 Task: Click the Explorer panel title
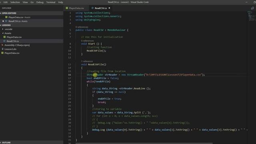click(x=6, y=8)
